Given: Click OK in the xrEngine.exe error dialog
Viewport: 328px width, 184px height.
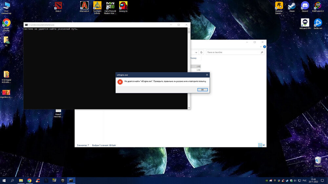Looking at the screenshot, I should click(202, 90).
